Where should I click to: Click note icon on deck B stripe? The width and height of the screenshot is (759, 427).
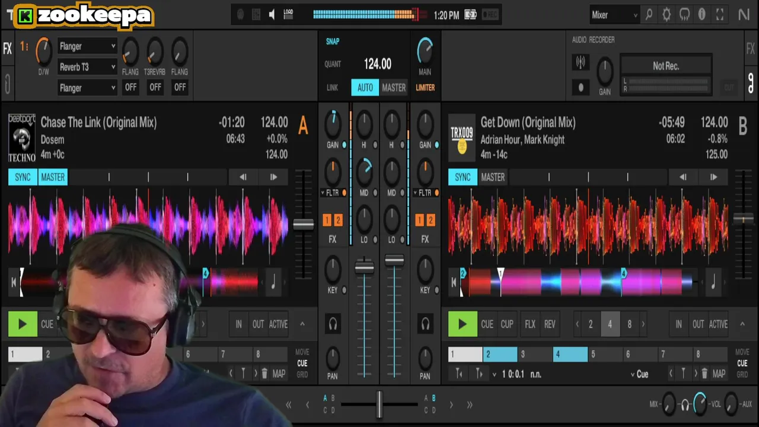(x=713, y=283)
